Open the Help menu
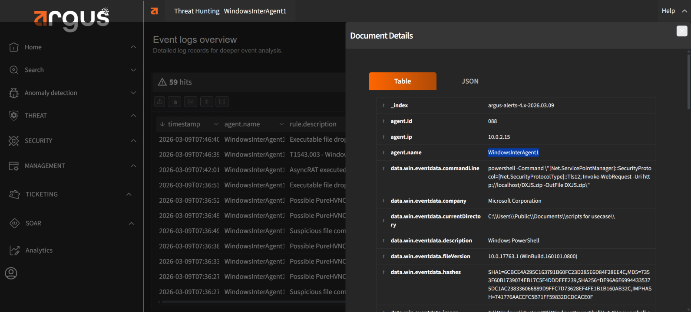 click(668, 11)
